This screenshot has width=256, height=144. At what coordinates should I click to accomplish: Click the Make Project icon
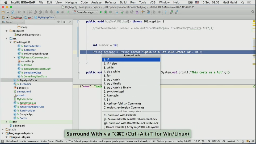69,12
